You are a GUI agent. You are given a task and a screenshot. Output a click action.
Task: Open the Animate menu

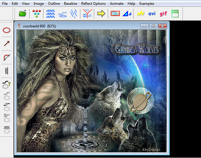[x=117, y=4]
